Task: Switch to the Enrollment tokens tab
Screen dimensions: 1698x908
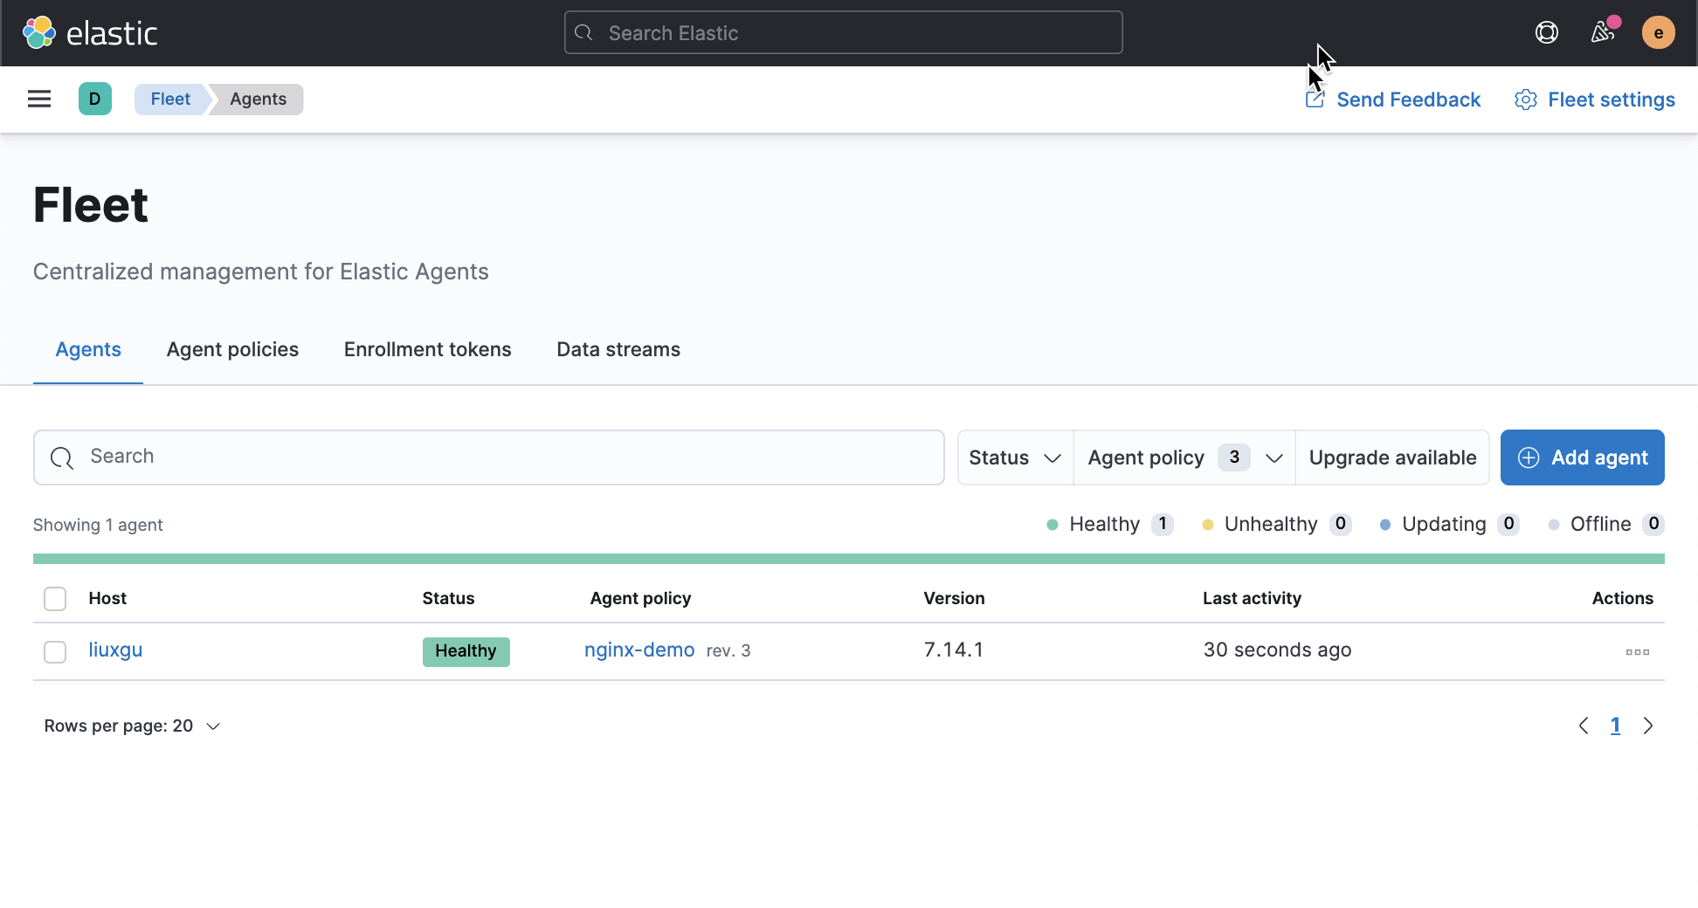Action: (427, 349)
